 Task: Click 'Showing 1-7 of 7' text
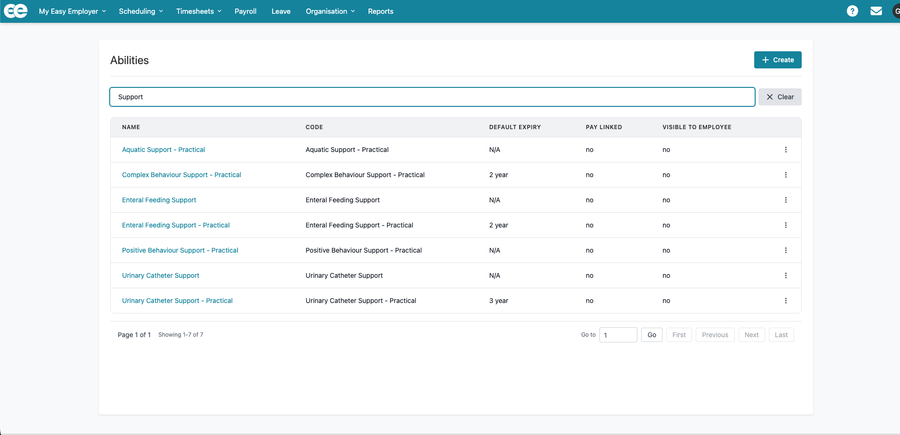pos(180,335)
